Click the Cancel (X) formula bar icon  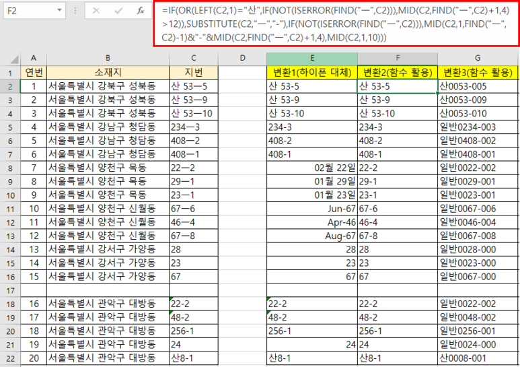coord(96,11)
